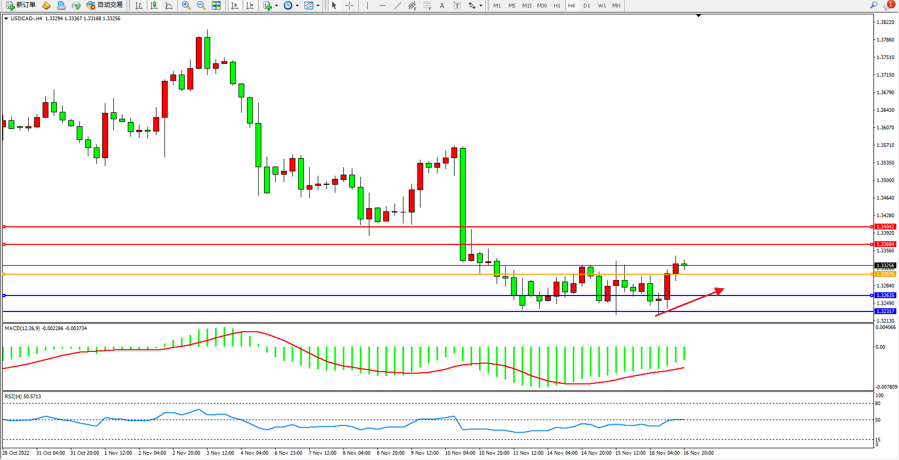This screenshot has width=899, height=460.
Task: Click the New Order (新订单) button
Action: [x=21, y=5]
